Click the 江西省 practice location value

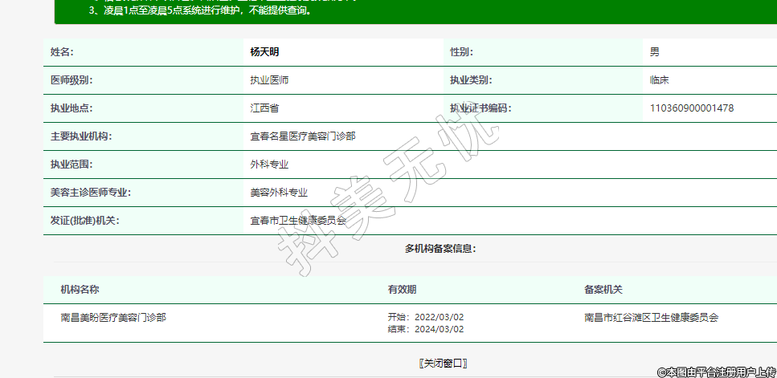[264, 108]
